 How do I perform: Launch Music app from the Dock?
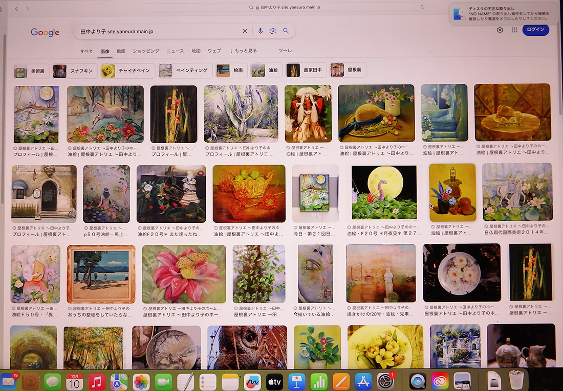[97, 381]
